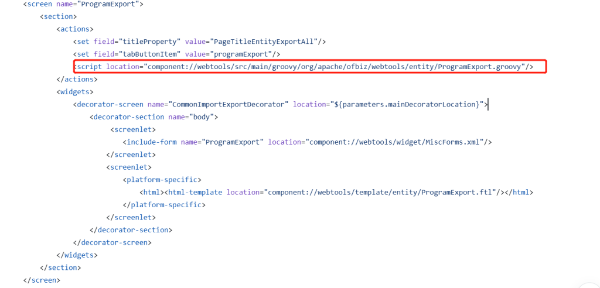
Task: Click the opening <platform-specific> tag
Action: (162, 180)
